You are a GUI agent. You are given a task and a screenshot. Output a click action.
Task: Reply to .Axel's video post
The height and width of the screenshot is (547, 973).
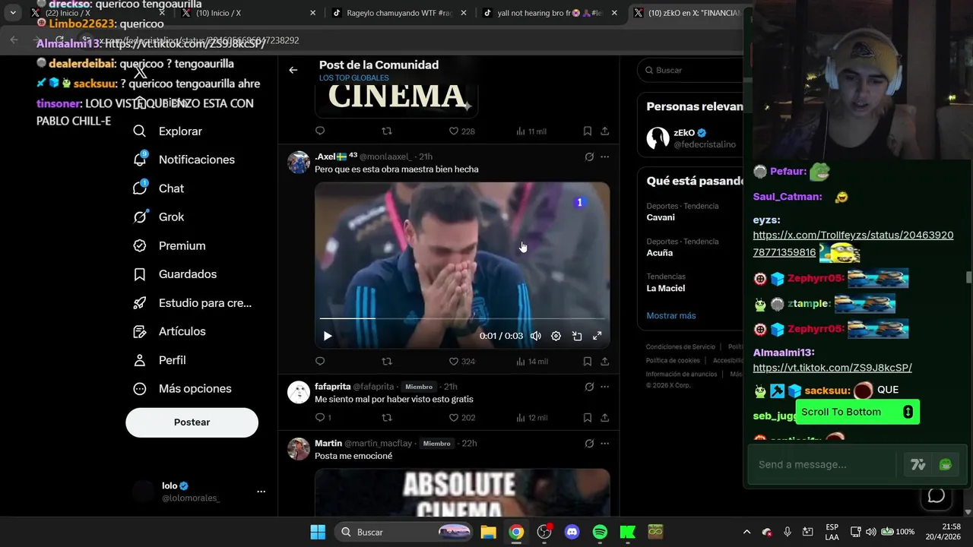click(320, 362)
